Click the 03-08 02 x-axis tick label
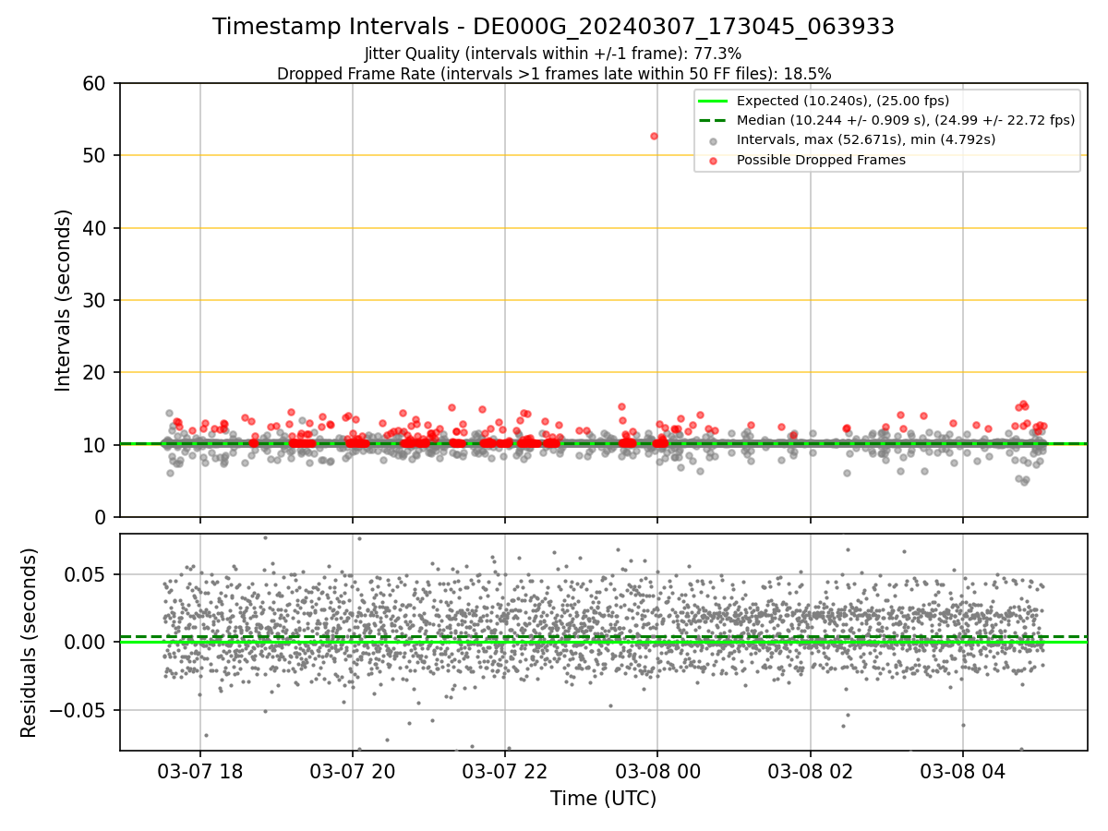This screenshot has width=1108, height=831. click(811, 771)
